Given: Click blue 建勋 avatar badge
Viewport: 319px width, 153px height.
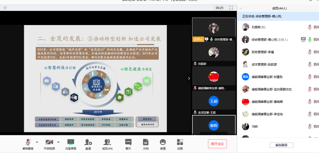Looking at the screenshot, I should point(245,77).
